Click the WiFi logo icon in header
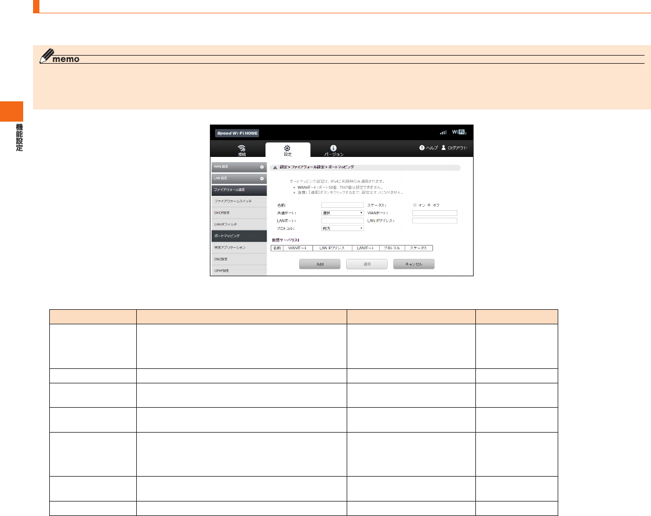 [x=459, y=132]
